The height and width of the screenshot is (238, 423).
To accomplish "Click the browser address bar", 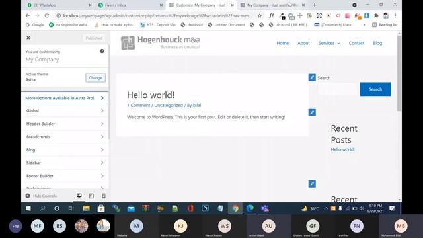I will (158, 16).
